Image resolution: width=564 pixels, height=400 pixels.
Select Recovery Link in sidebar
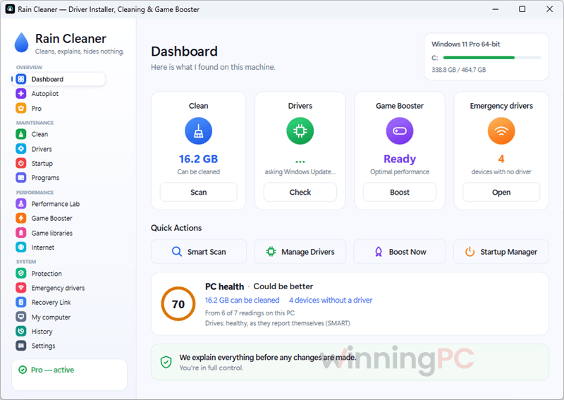[x=59, y=302]
